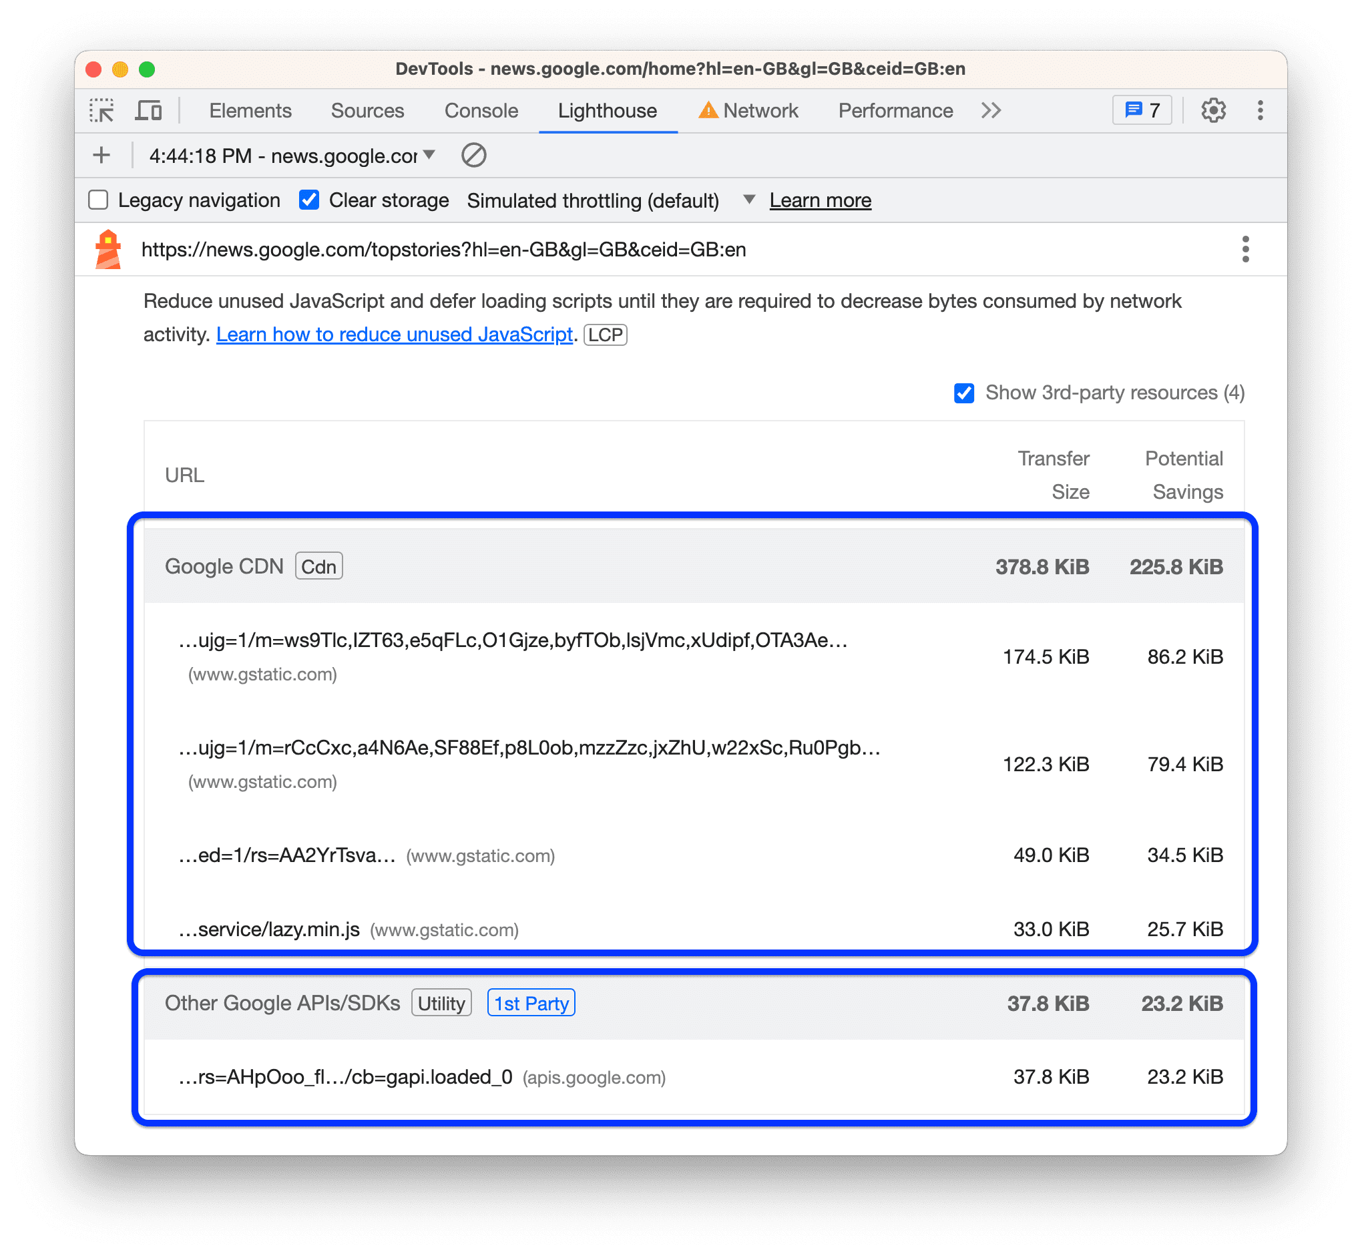
Task: Expand the news.google.com URL session dropdown
Action: [429, 157]
